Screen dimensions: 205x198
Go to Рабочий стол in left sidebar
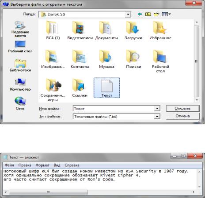click(x=20, y=47)
